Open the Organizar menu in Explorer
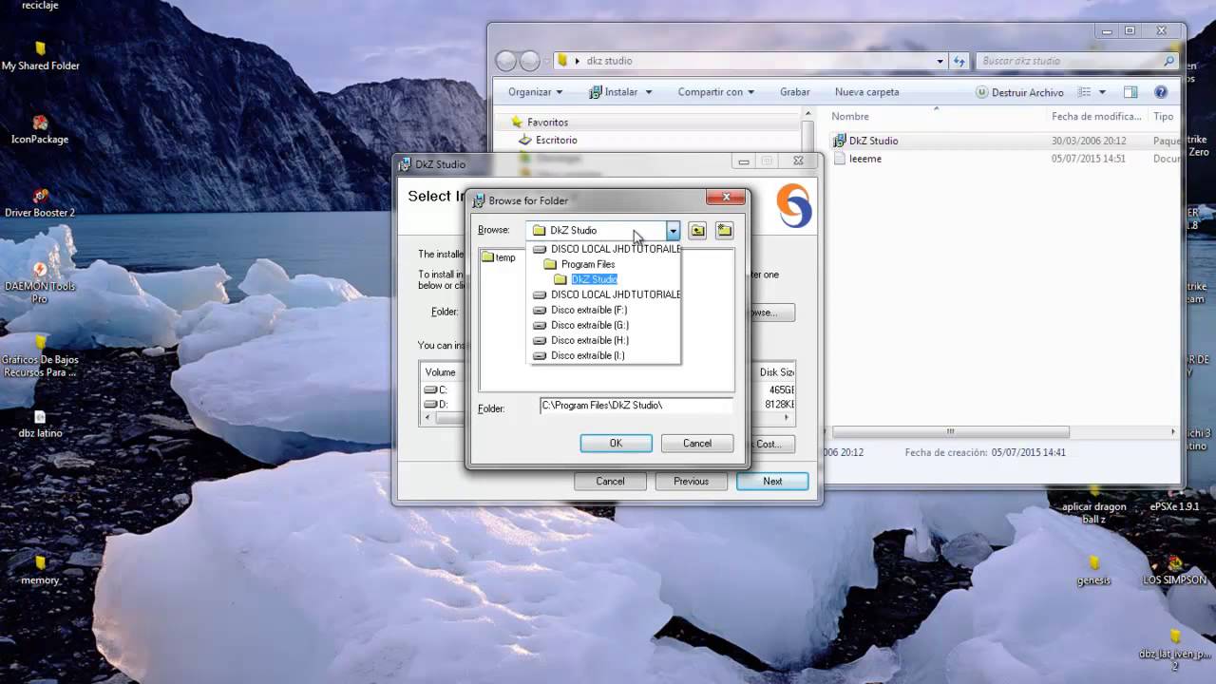Image resolution: width=1216 pixels, height=684 pixels. coord(535,92)
